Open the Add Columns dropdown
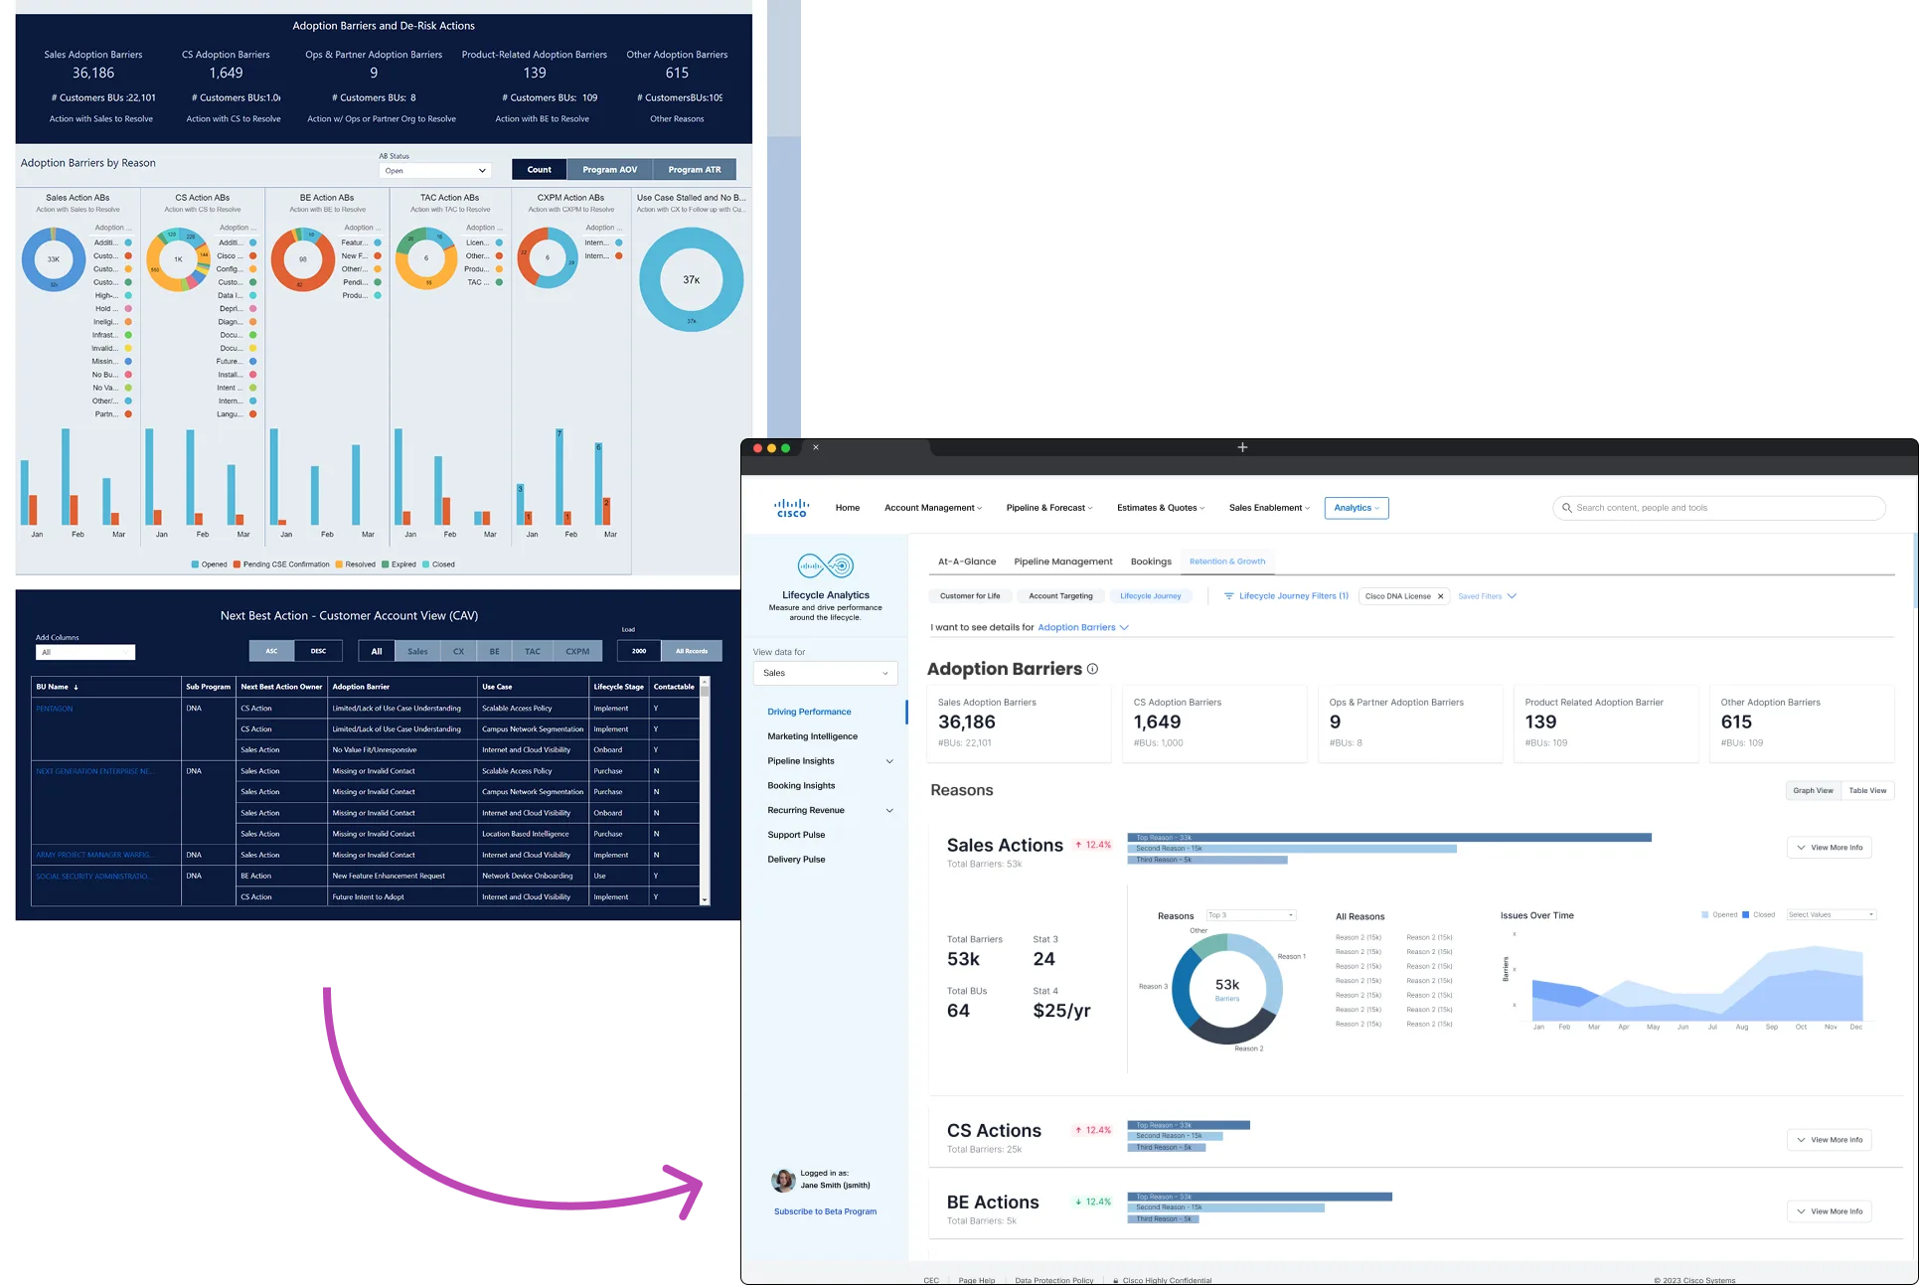This screenshot has width=1919, height=1285. pos(85,652)
